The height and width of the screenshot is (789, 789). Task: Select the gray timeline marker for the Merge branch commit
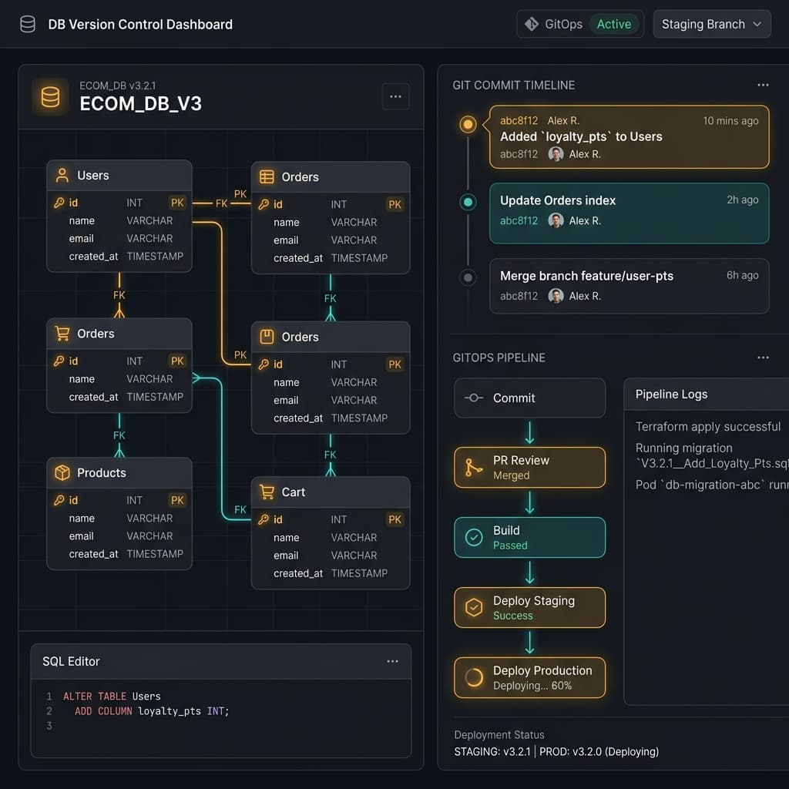point(468,277)
